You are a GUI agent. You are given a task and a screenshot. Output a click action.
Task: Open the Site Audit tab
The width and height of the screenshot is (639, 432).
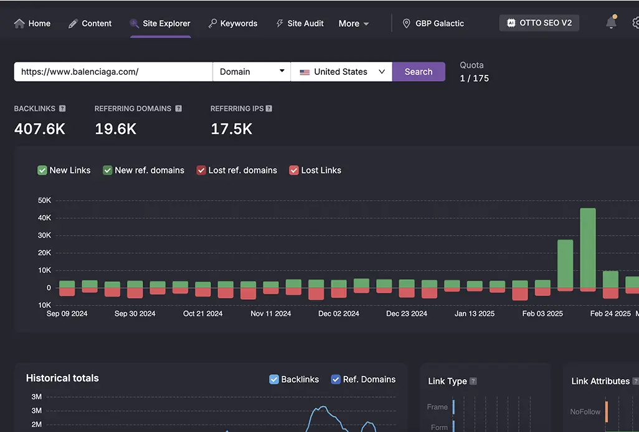300,24
